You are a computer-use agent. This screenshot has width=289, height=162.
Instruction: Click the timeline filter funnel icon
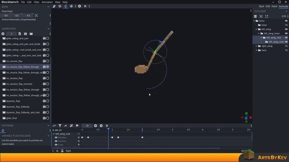[60, 126]
